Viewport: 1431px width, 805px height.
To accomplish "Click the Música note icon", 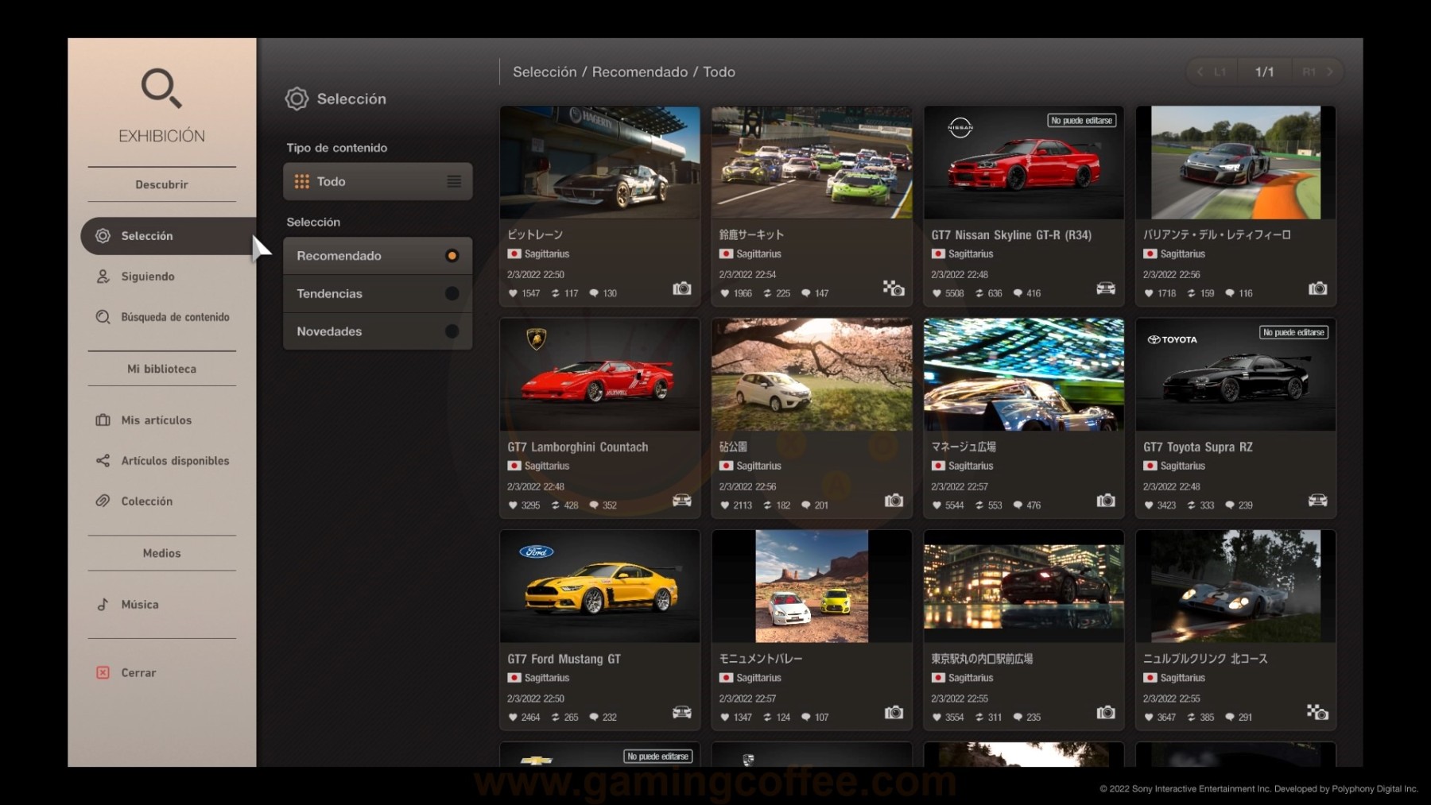I will pos(103,605).
